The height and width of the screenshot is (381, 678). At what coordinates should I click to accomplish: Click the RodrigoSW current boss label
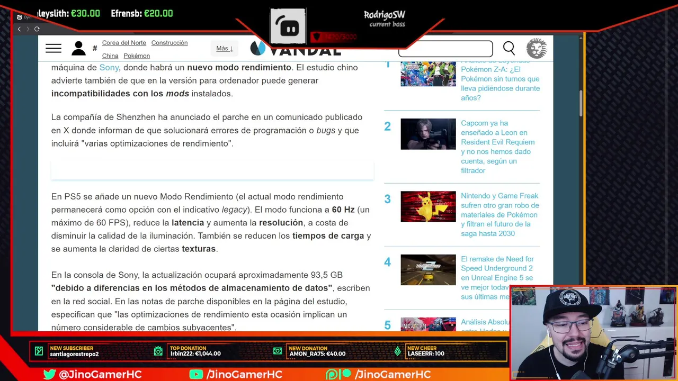coord(385,19)
